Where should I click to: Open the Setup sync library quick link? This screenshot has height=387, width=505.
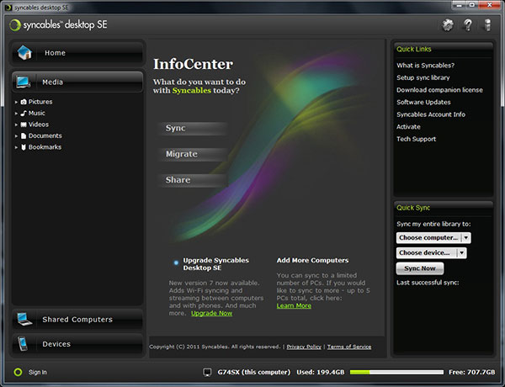coord(423,77)
